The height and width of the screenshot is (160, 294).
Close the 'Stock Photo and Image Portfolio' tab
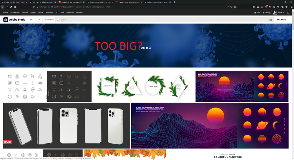point(84,2)
